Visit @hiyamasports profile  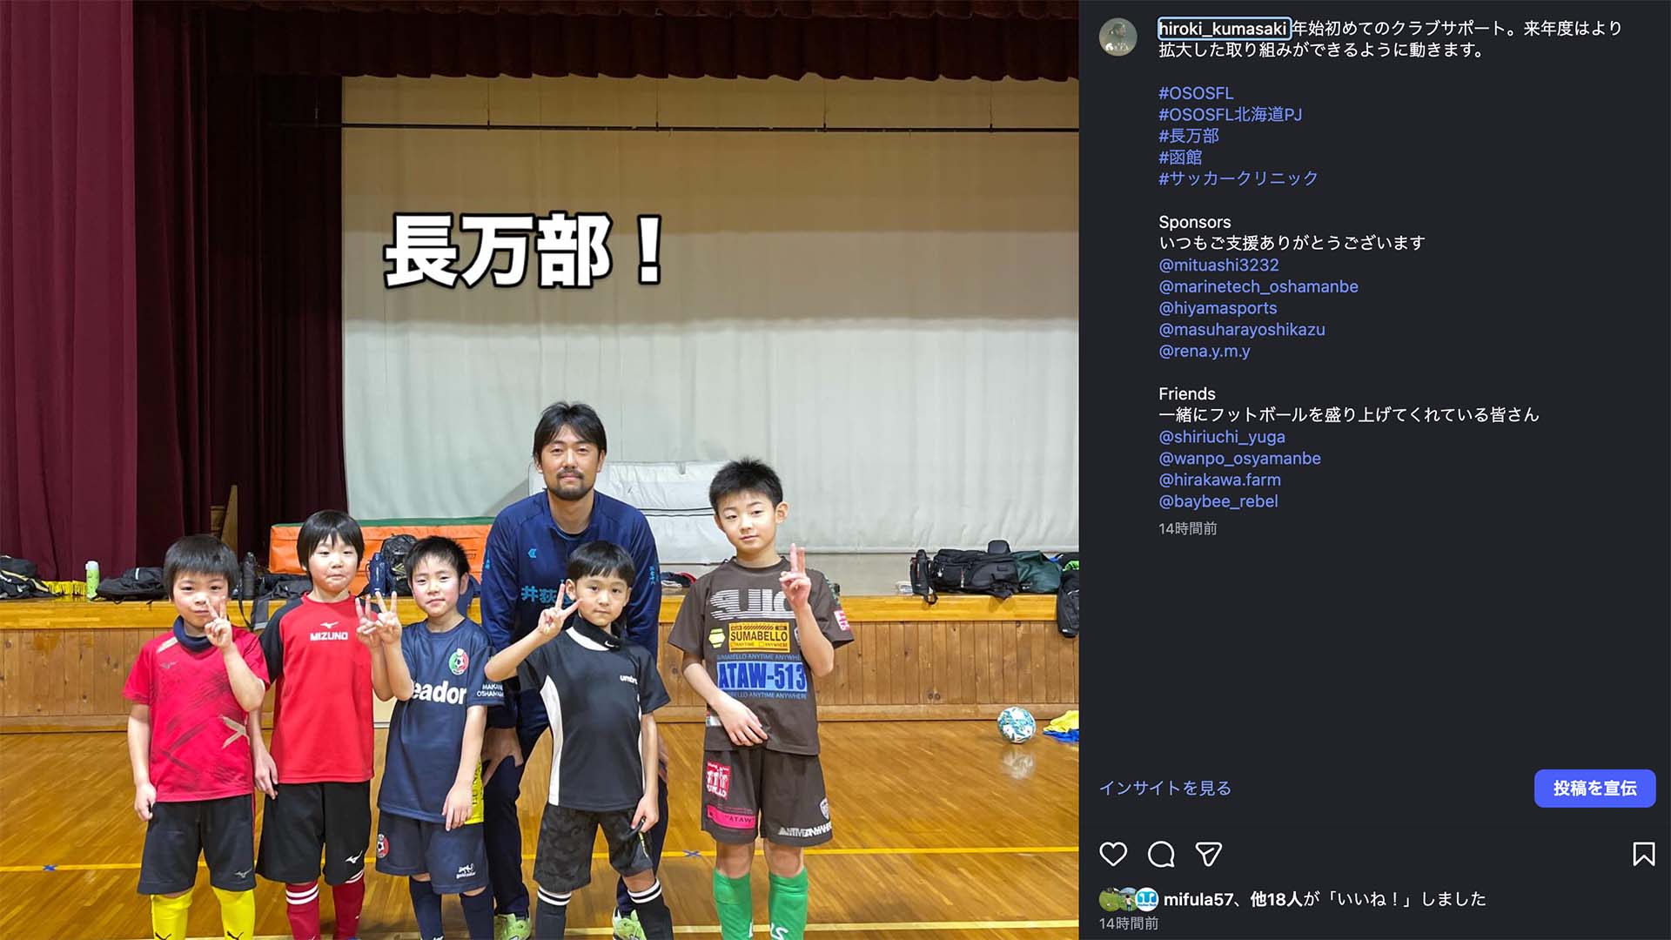(1218, 308)
